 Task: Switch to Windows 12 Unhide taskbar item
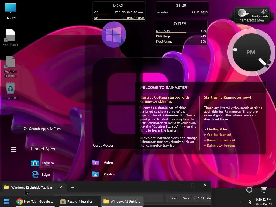(122, 202)
